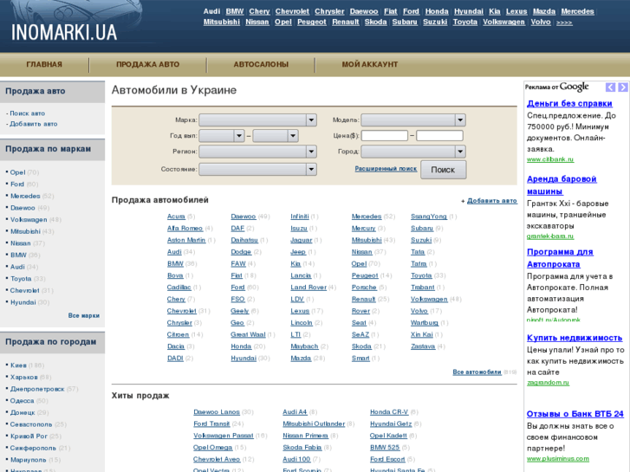Go to previous Google ad arrow
Image resolution: width=630 pixels, height=472 pixels.
coord(610,87)
